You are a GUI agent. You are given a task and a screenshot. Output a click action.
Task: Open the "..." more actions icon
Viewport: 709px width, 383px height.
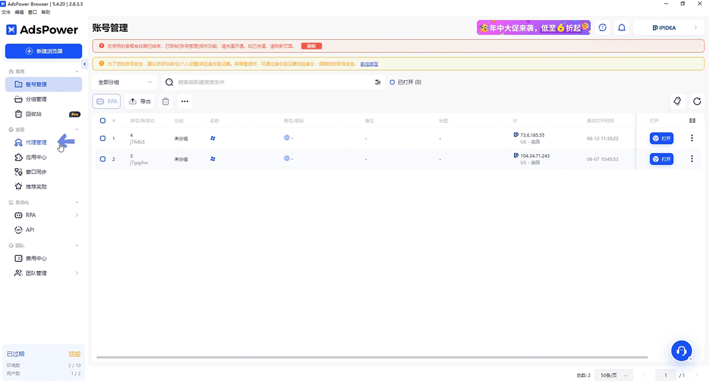click(x=184, y=102)
